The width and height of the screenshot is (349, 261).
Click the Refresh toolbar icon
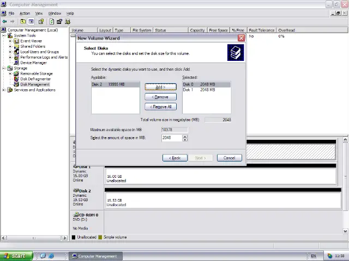point(51,22)
